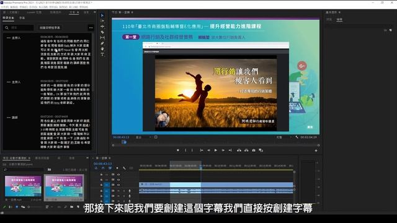This screenshot has height=223, width=397.
Task: Open the Button Editor plus icon
Action: 316,151
